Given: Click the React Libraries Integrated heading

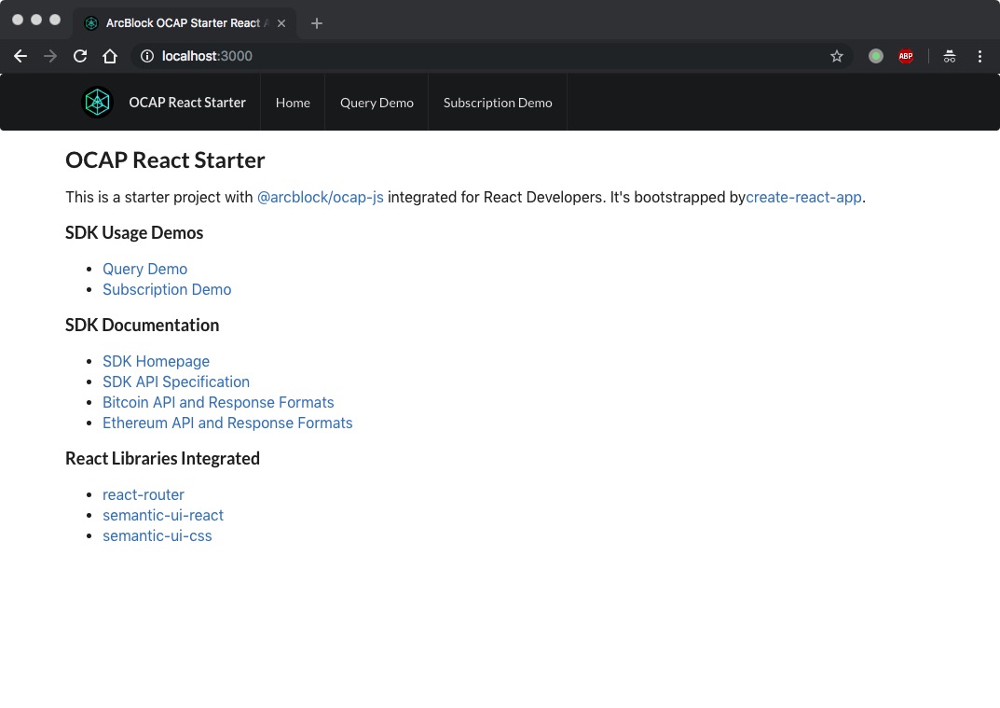Looking at the screenshot, I should coord(162,458).
